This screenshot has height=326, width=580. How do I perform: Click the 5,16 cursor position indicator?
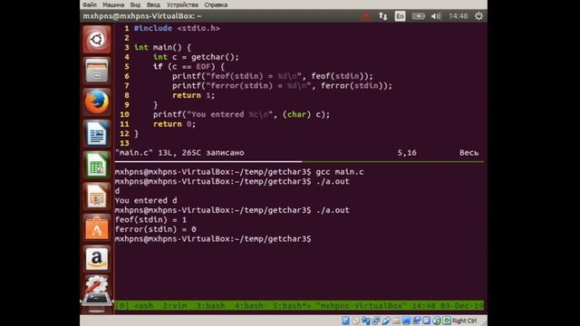pos(407,153)
